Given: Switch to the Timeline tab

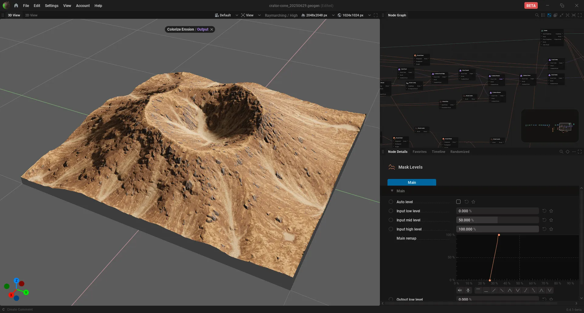Looking at the screenshot, I should click(x=438, y=152).
